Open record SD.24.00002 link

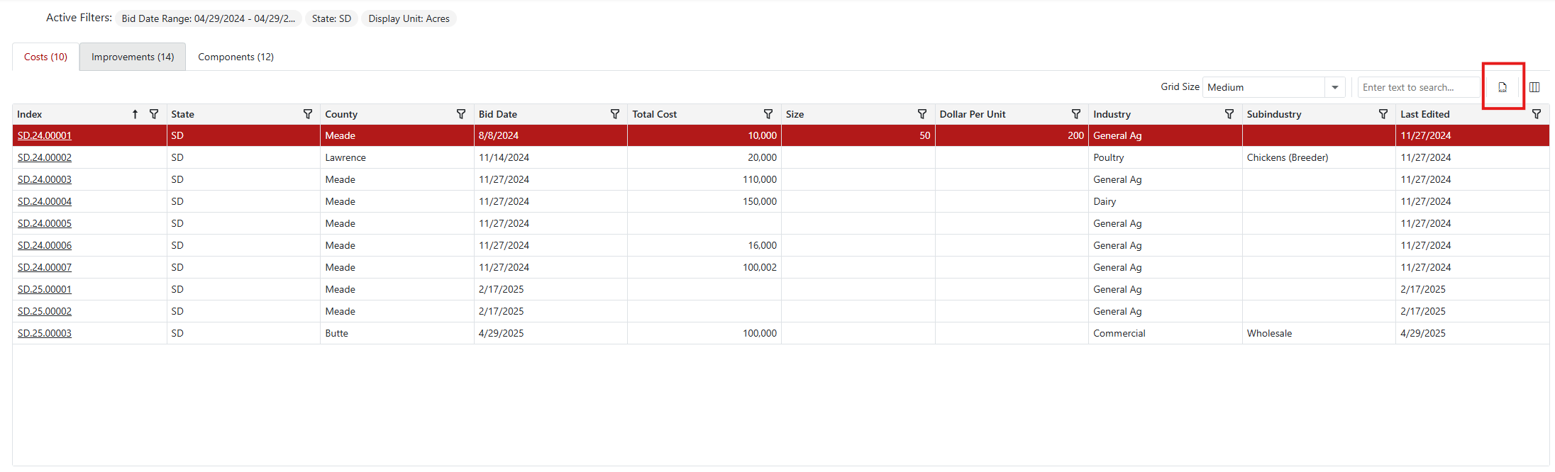tap(45, 157)
